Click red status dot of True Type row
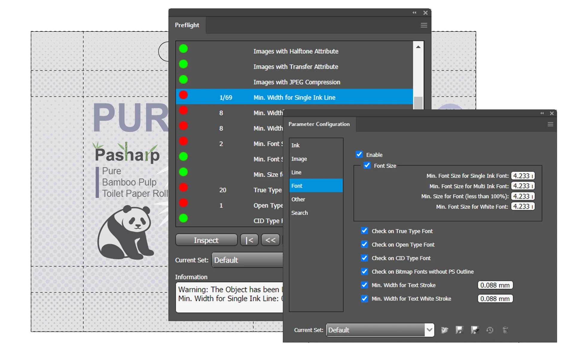 tap(183, 188)
